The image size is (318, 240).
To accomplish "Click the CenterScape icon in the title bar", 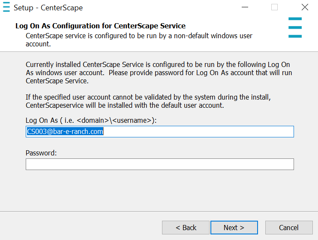I will tap(6, 7).
